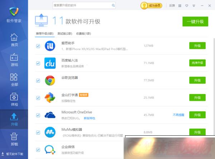Upgrade 爱思助手 with its 升级 button
Viewport: 215px width, 159px height.
[x=197, y=46]
